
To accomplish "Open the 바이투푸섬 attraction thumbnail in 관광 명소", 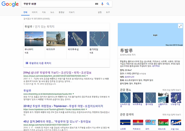I will 138,98.
